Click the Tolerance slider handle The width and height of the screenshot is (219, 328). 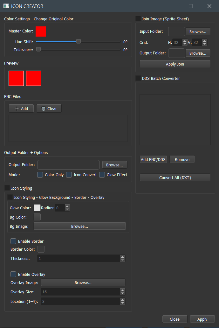point(38,49)
